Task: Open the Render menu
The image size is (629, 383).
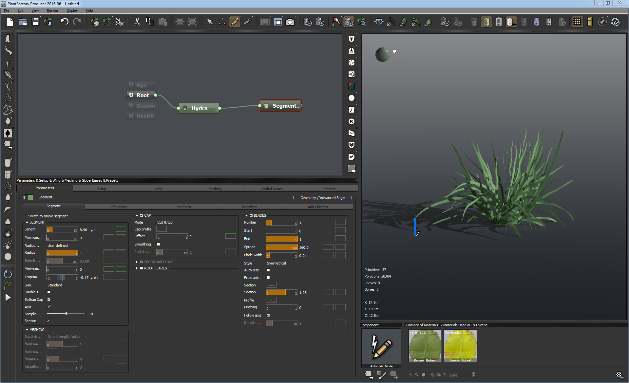Action: tap(52, 10)
